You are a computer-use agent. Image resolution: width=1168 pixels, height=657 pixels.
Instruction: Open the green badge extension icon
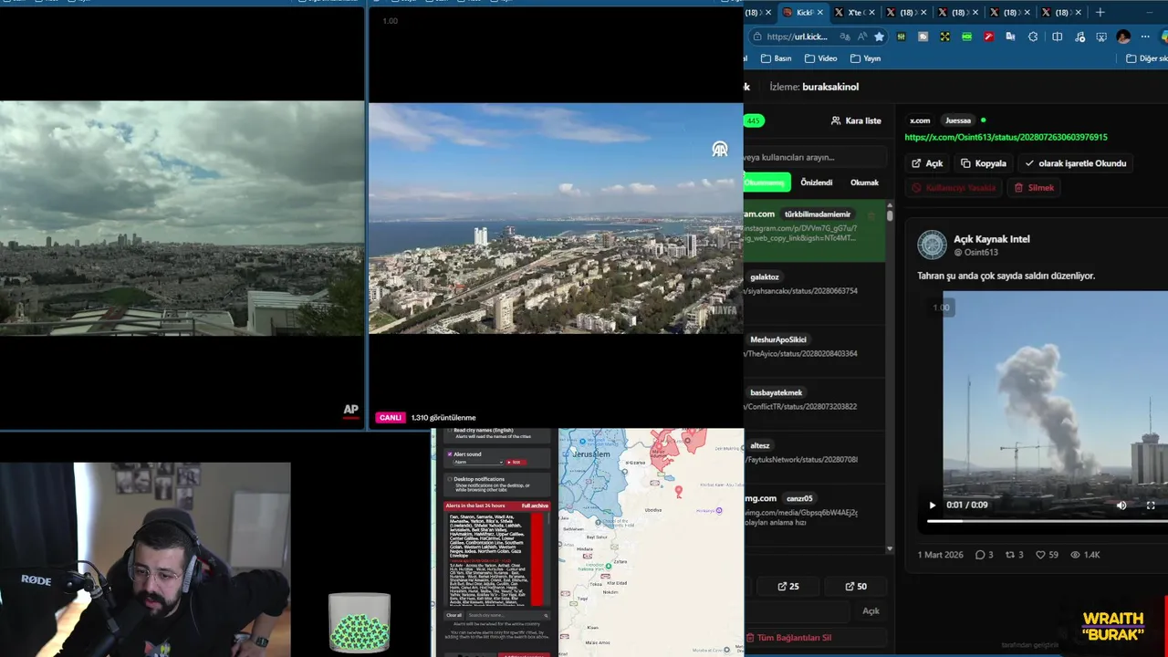[966, 36]
